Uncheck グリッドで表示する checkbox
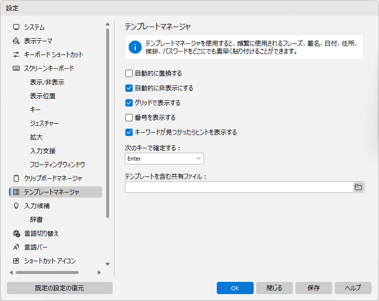Viewport: 379px width, 301px height. coord(129,103)
